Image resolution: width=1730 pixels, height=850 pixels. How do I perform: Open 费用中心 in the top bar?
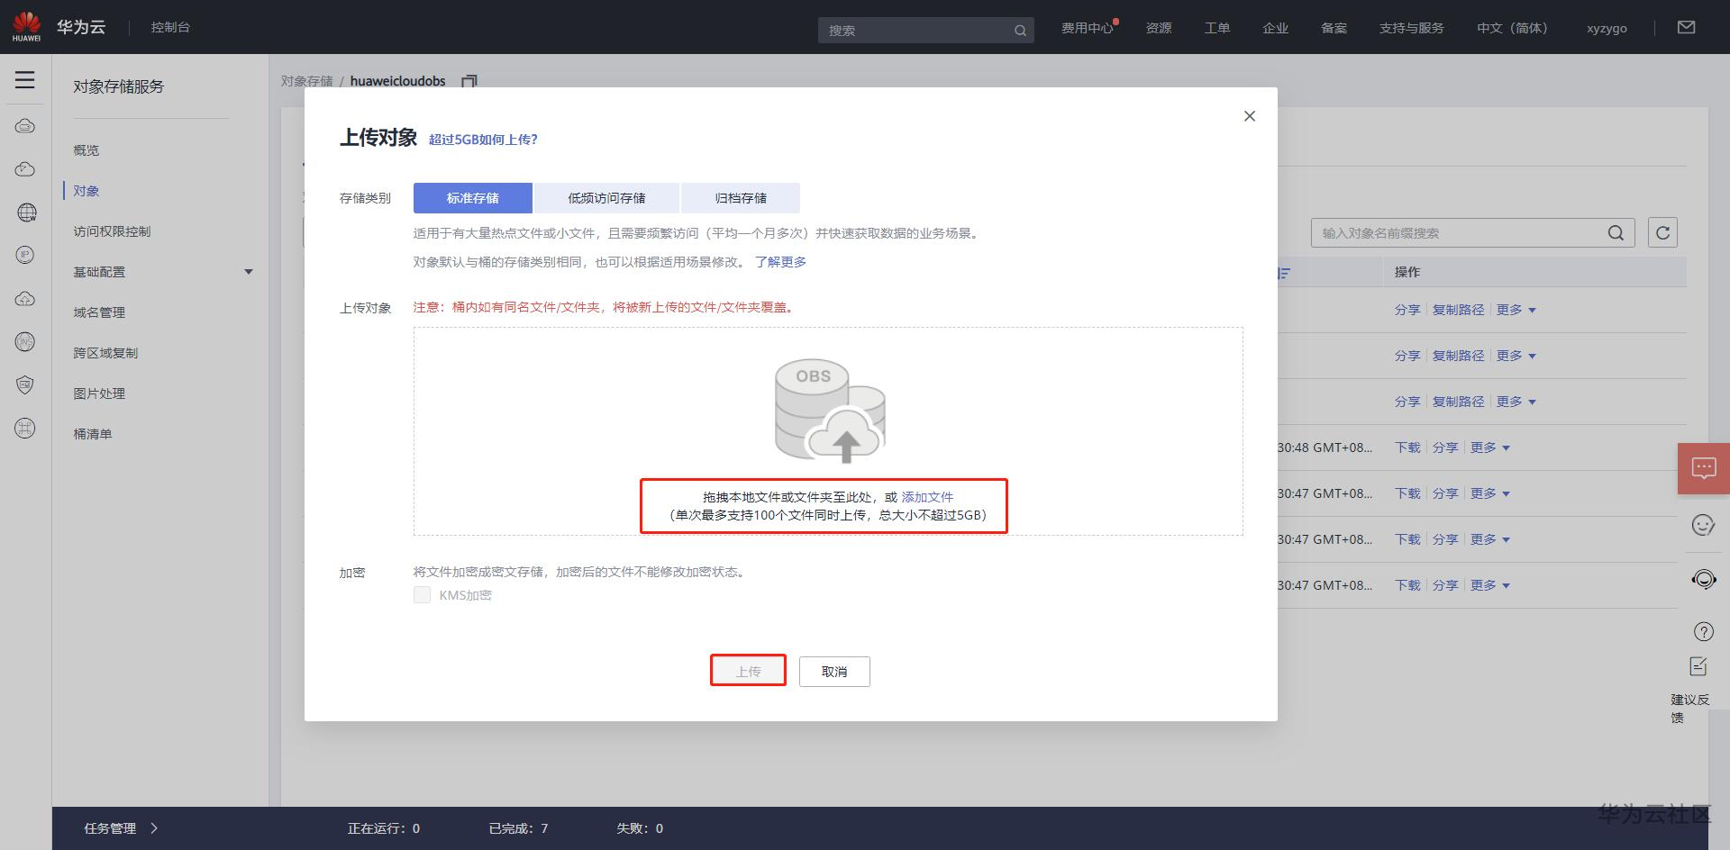pyautogui.click(x=1087, y=28)
